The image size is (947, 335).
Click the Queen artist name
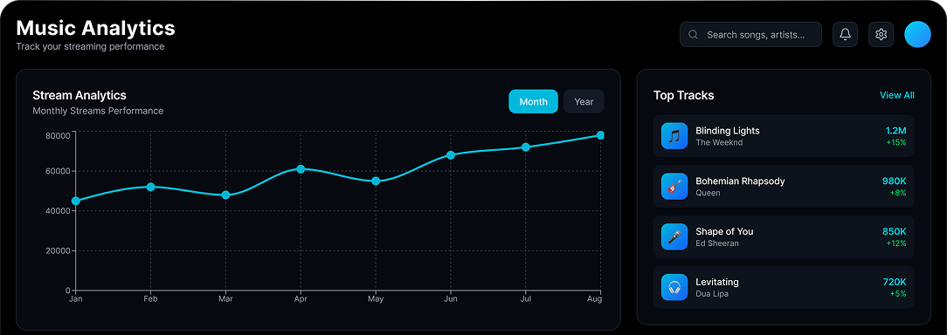(708, 193)
